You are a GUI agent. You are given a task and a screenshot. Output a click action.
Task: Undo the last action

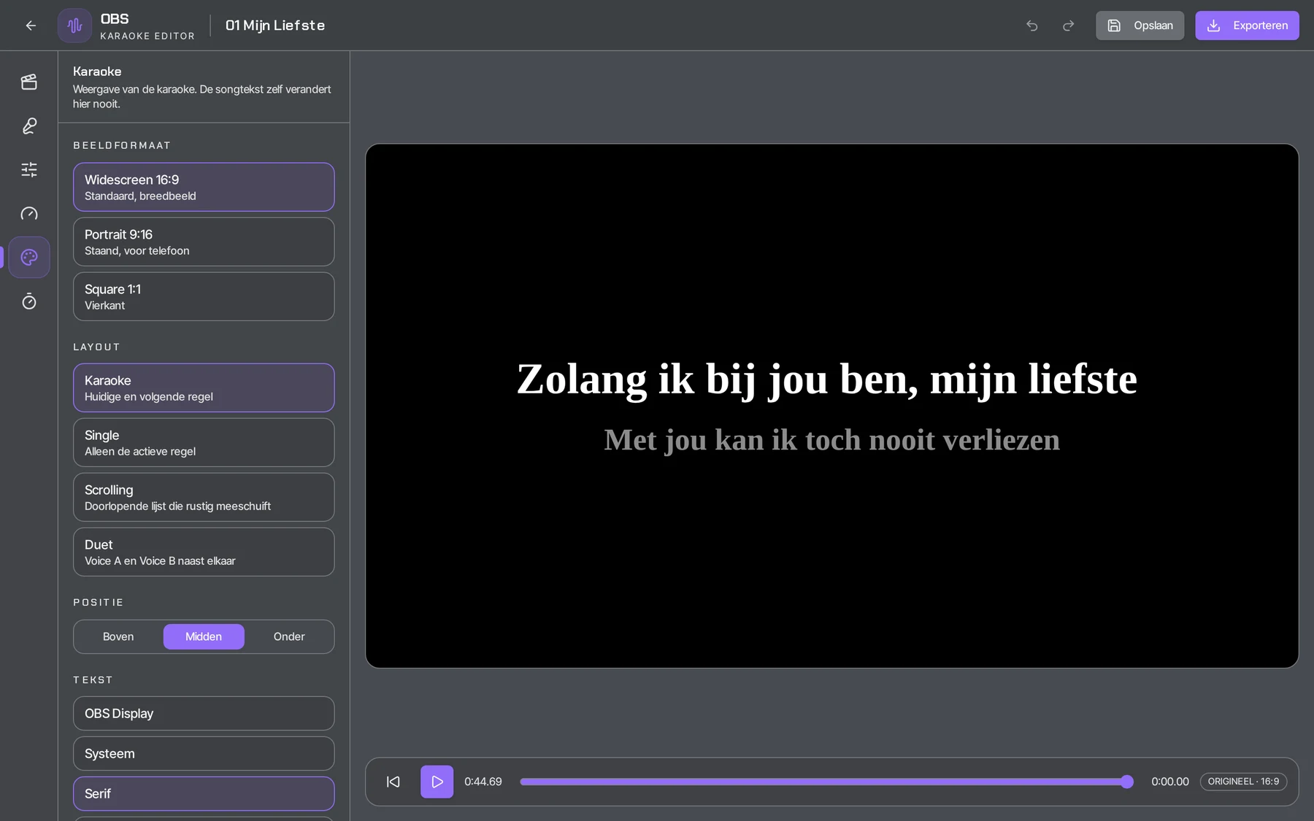point(1032,26)
